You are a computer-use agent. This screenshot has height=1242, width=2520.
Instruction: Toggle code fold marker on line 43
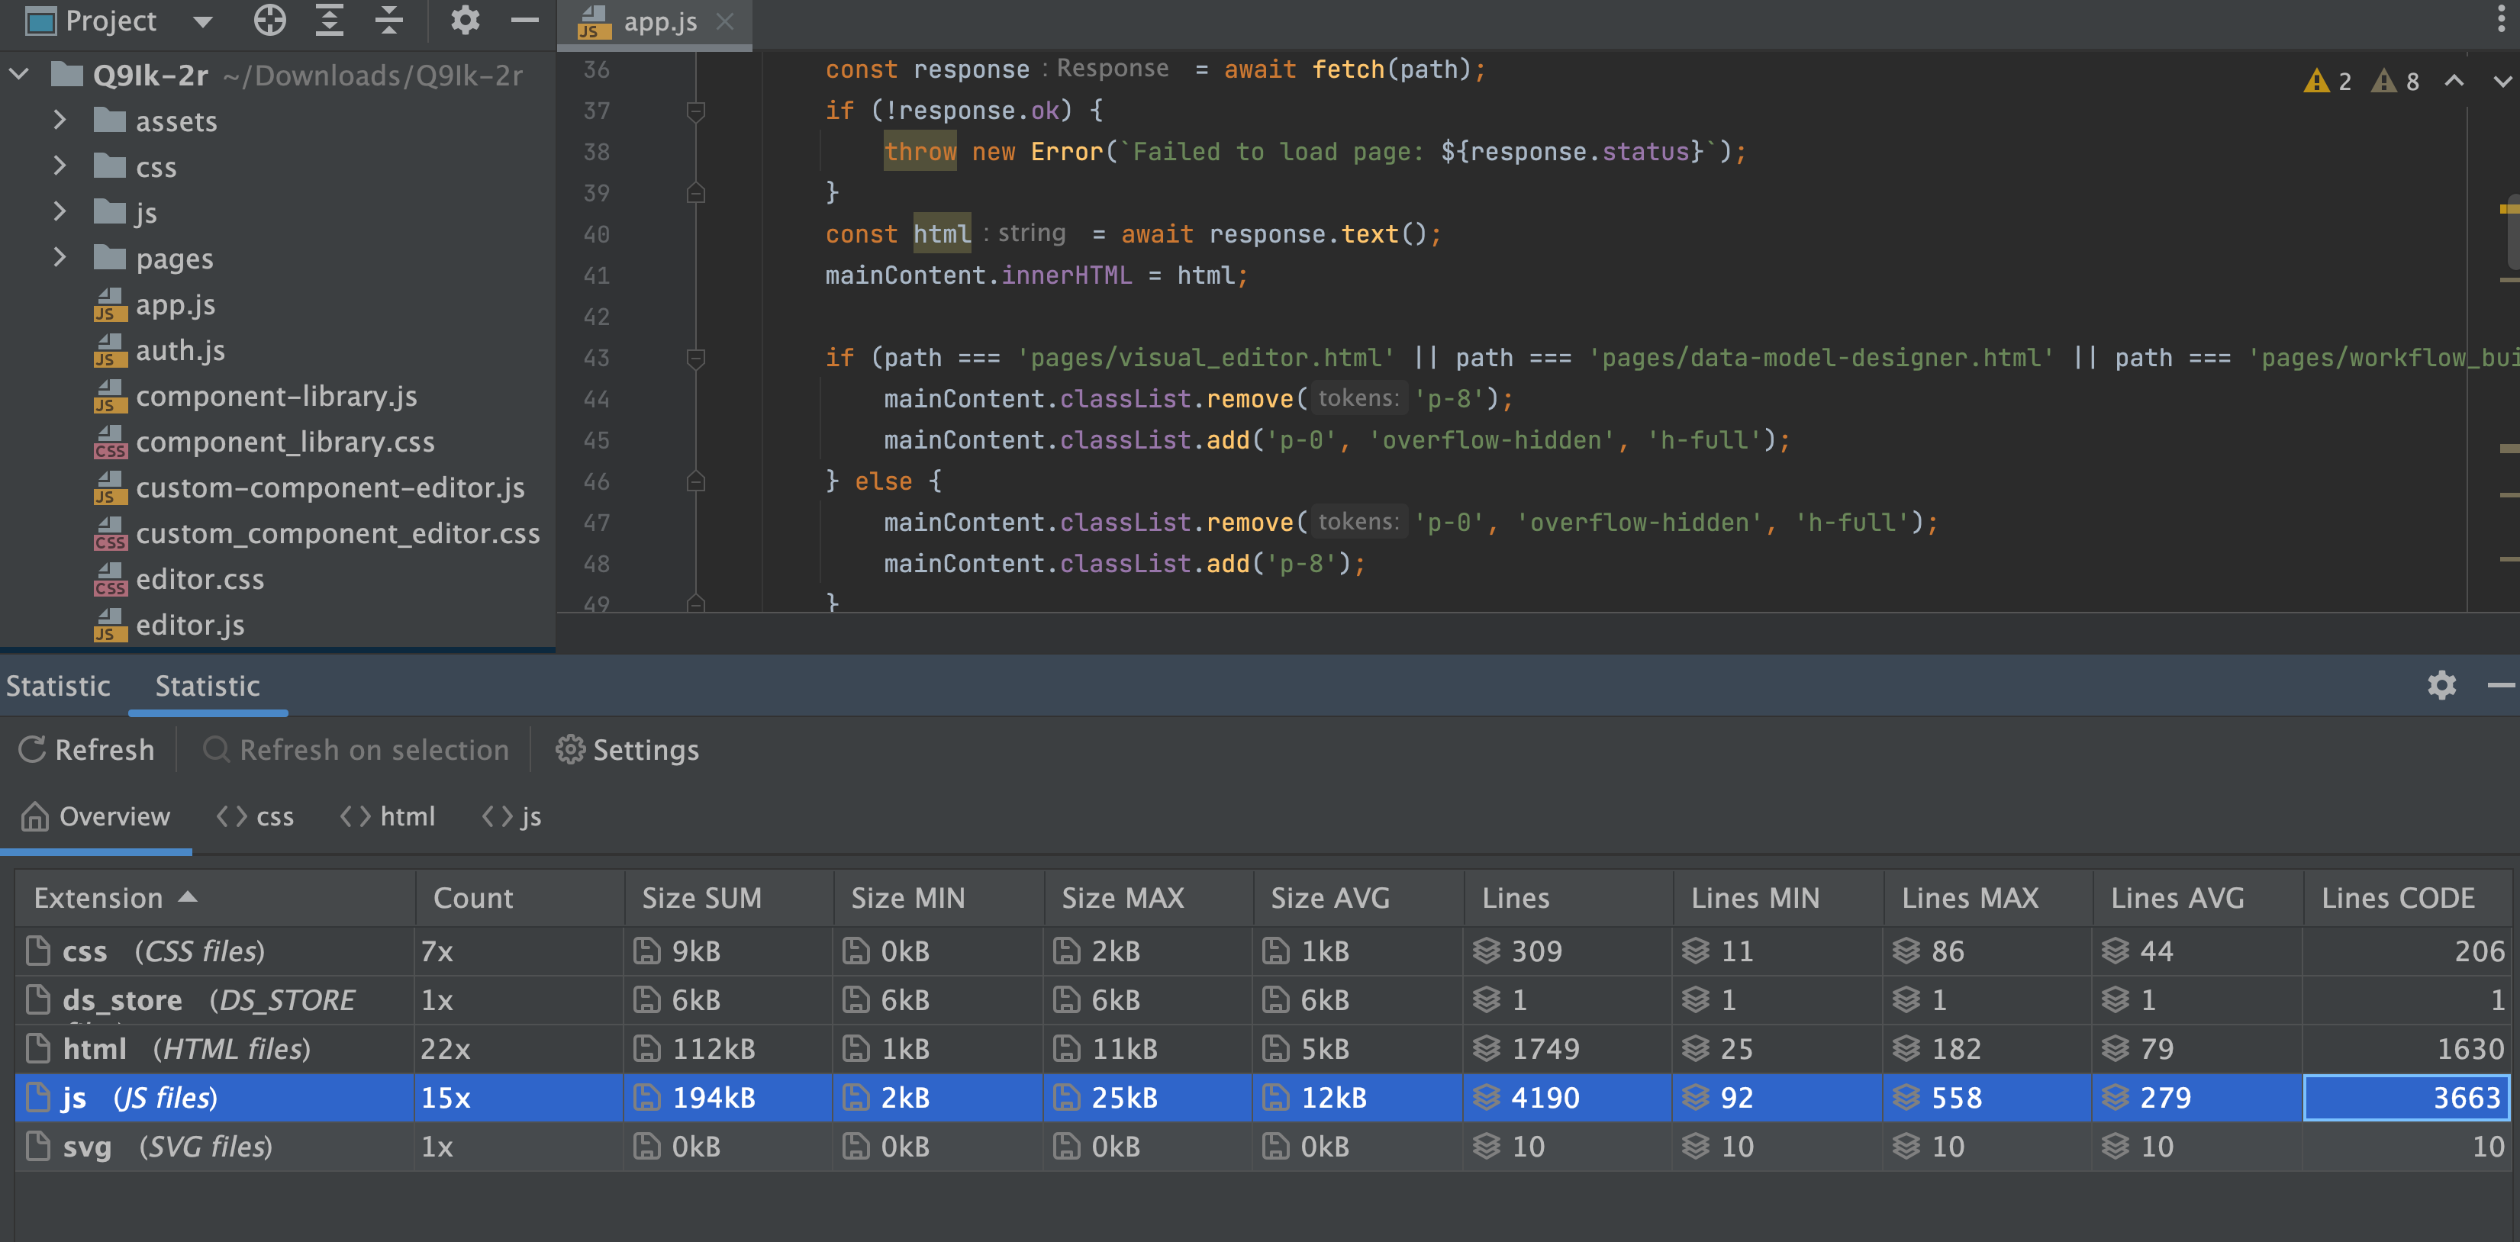click(x=695, y=358)
